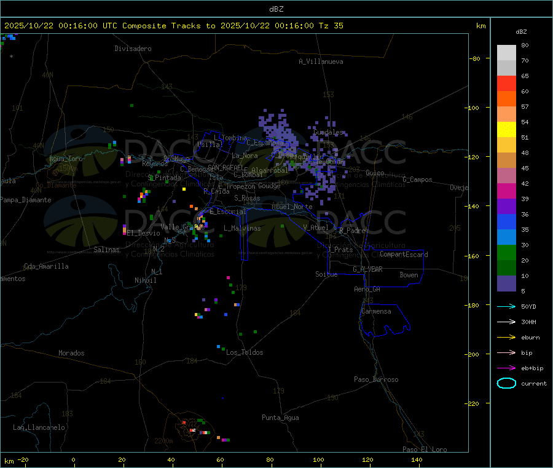Select the purple 39-36 dBZ color band

coord(506,207)
